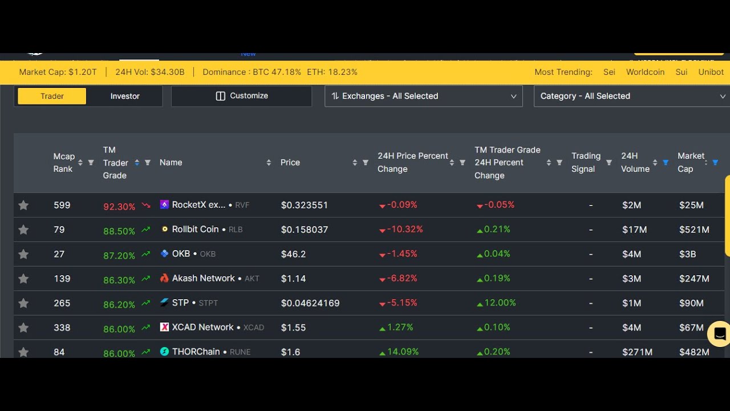Open trending coin Sei

click(x=609, y=72)
